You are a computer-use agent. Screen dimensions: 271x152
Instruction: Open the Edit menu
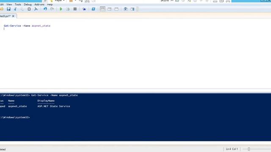[2, 5]
